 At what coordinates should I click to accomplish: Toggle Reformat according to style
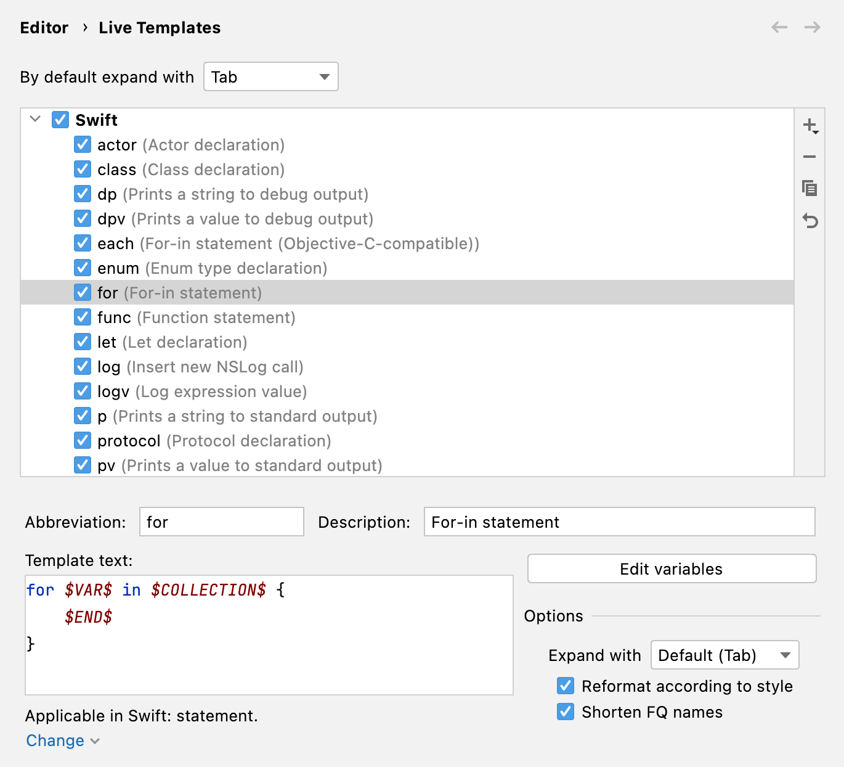pos(566,686)
